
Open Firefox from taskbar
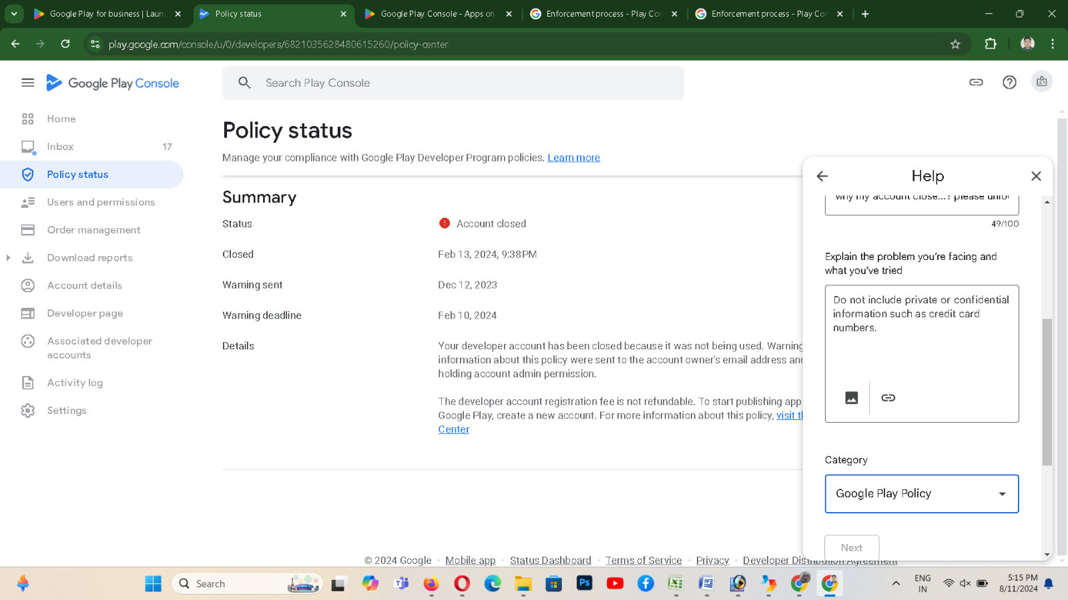pos(431,584)
